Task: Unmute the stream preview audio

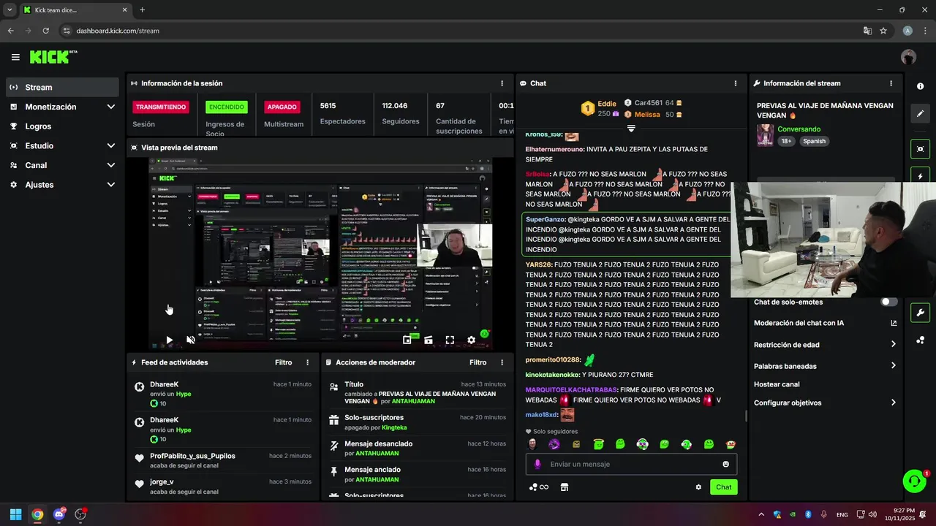Action: click(x=191, y=340)
